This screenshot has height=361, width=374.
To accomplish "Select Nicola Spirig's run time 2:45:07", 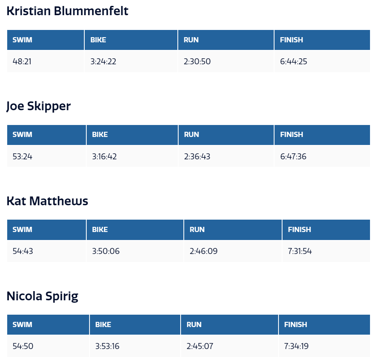I will 200,346.
